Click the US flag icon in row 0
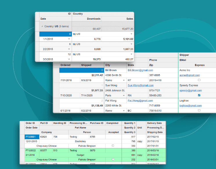This screenshot has height=169, width=216. [74, 34]
